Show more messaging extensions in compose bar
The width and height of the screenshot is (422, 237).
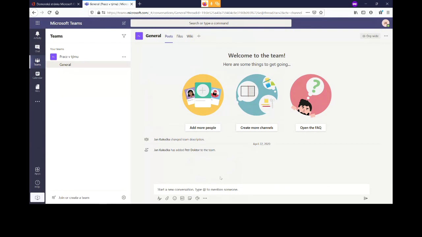(205, 198)
